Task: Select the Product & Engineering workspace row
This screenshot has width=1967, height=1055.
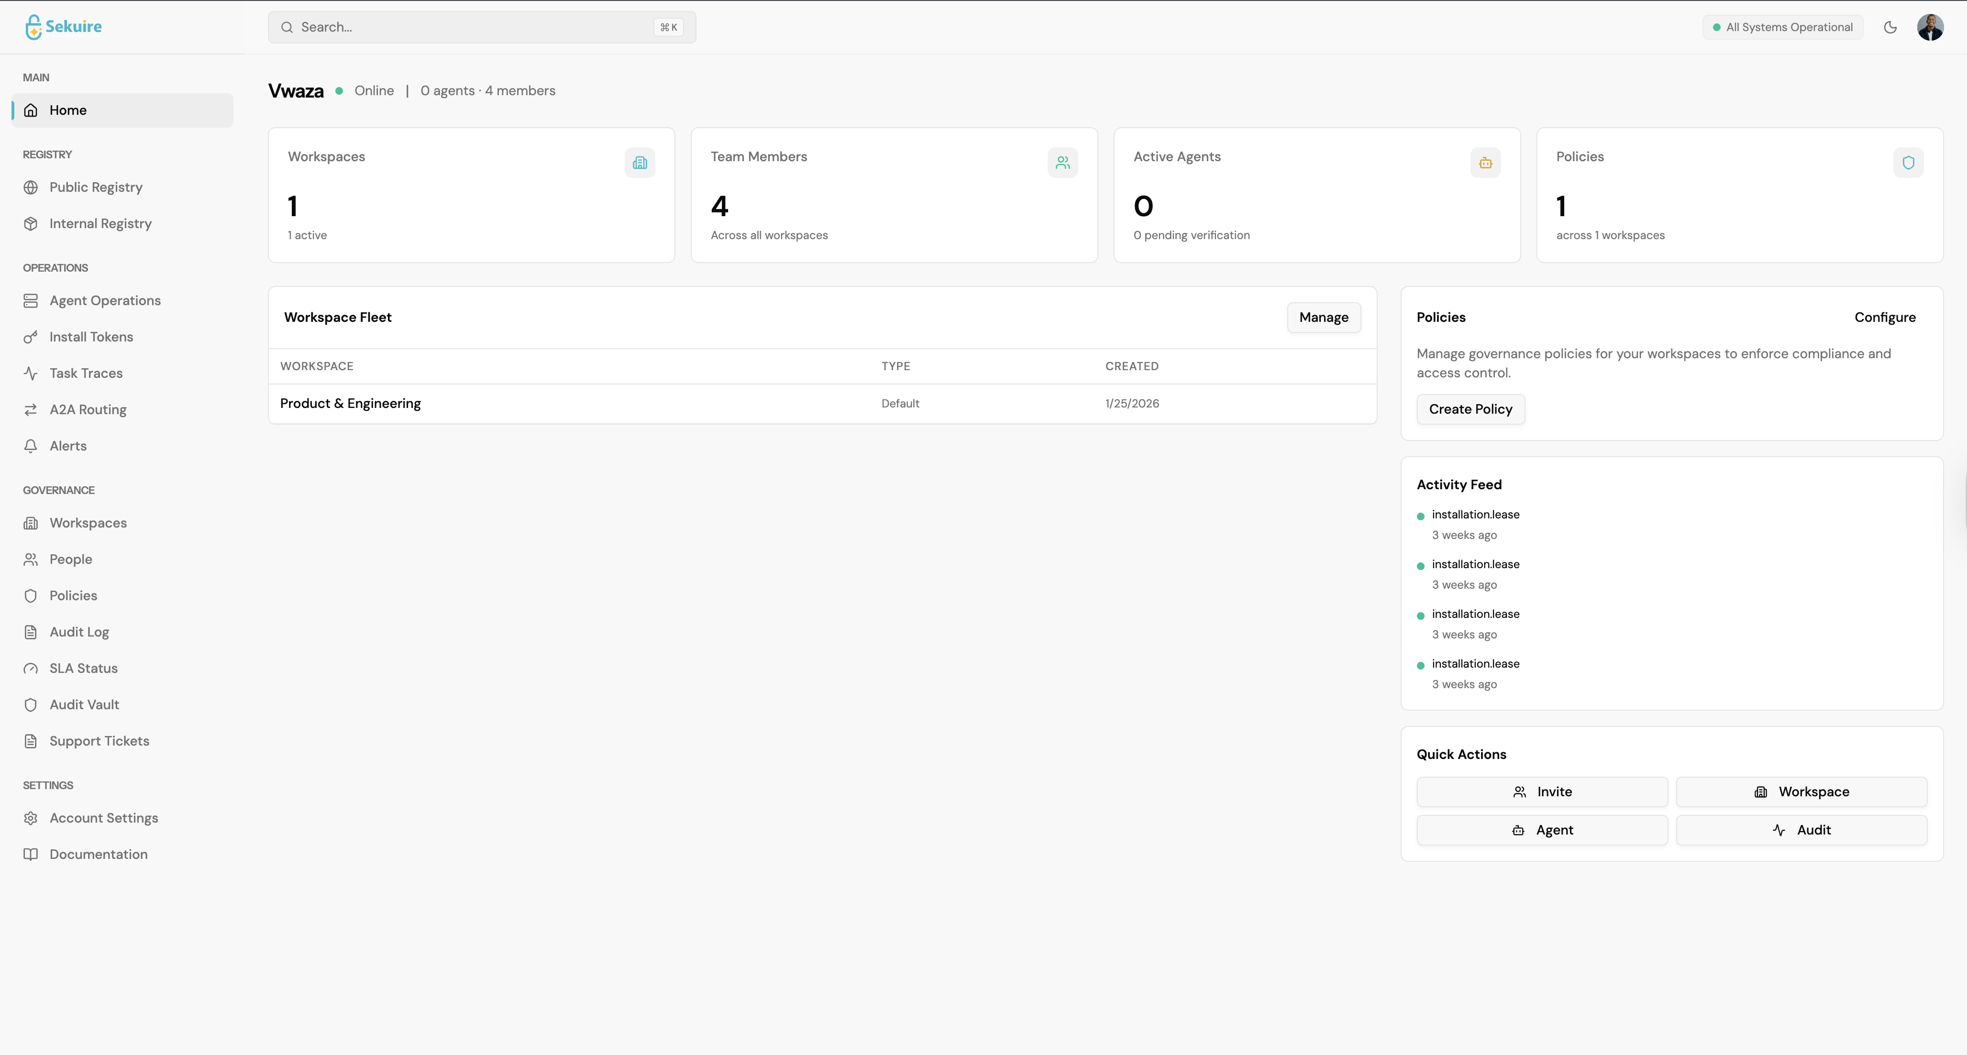Action: click(x=350, y=403)
